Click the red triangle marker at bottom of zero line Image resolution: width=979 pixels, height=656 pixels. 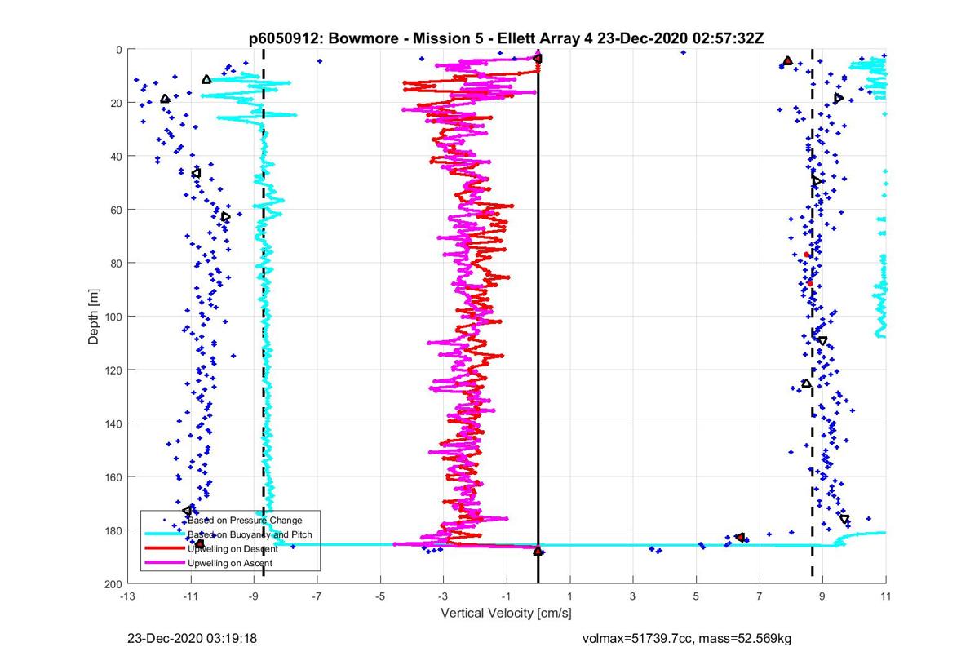tap(538, 552)
